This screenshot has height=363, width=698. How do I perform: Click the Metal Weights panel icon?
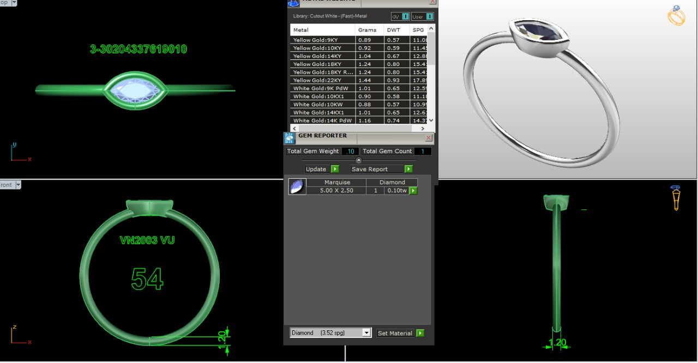coord(293,3)
